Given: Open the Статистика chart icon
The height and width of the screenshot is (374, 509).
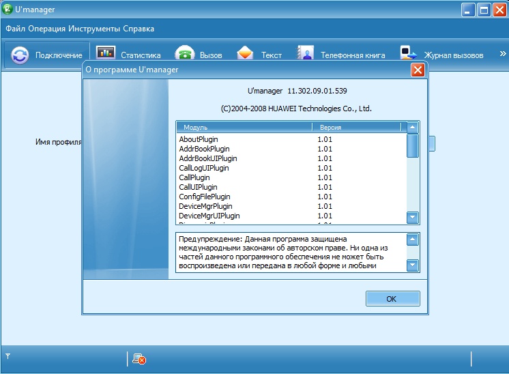Looking at the screenshot, I should click(x=106, y=55).
